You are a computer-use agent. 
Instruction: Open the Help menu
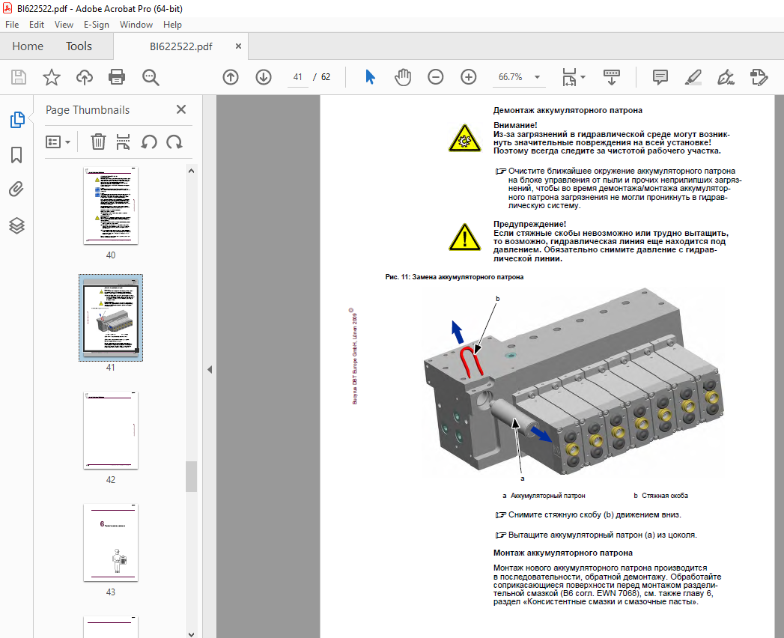coord(172,25)
